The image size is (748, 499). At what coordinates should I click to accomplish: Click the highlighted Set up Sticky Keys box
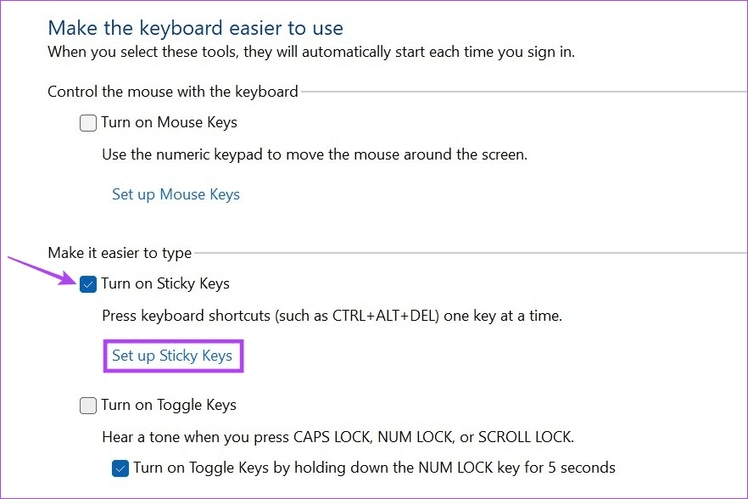point(173,356)
